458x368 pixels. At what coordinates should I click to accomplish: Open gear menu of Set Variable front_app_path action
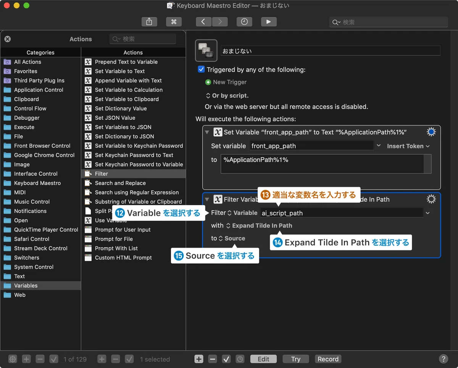[431, 132]
